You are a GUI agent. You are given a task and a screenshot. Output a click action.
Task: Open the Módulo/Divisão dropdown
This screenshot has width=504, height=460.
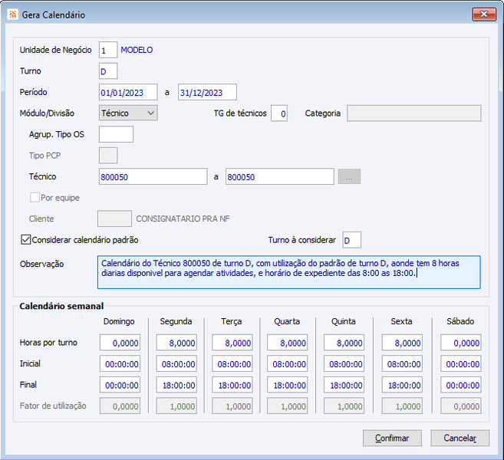(128, 113)
